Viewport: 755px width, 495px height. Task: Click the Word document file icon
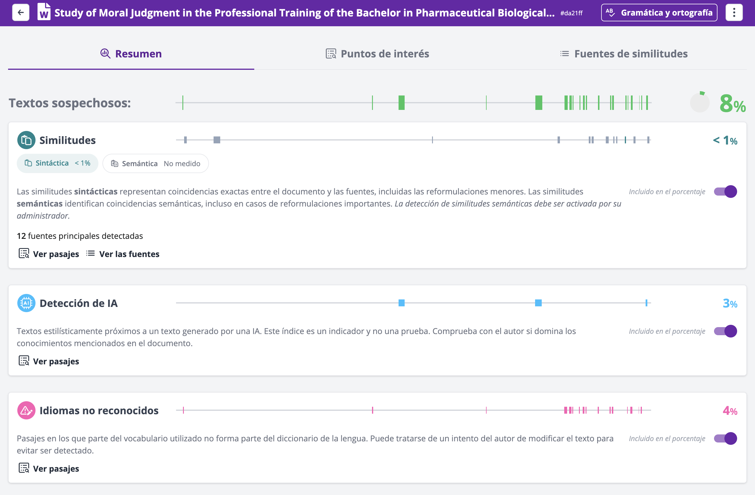(x=44, y=12)
